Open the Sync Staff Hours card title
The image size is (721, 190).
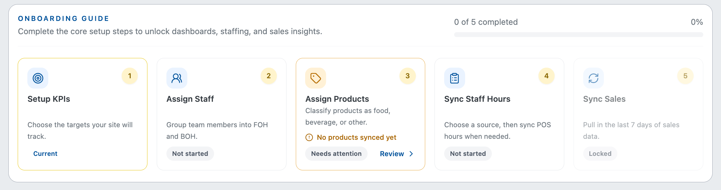pos(477,99)
